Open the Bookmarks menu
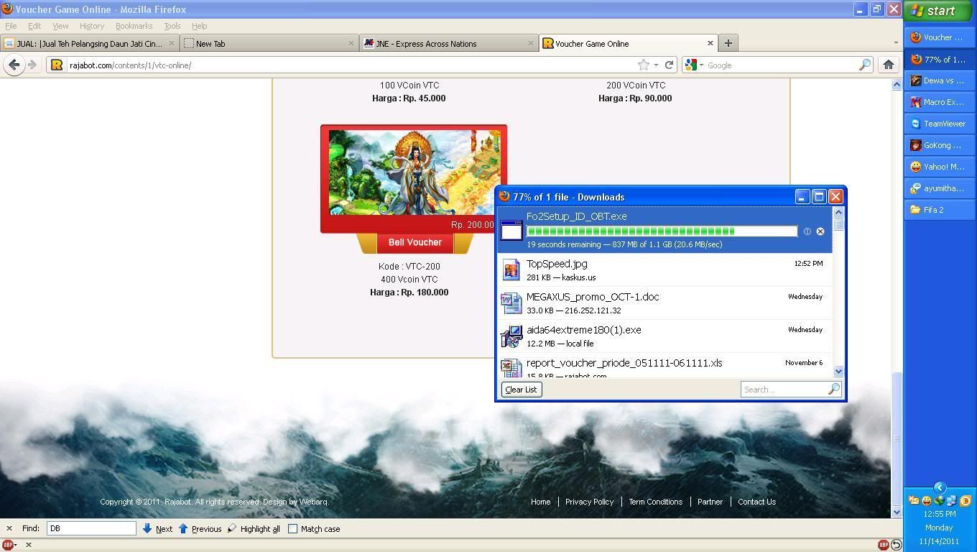 (x=134, y=26)
